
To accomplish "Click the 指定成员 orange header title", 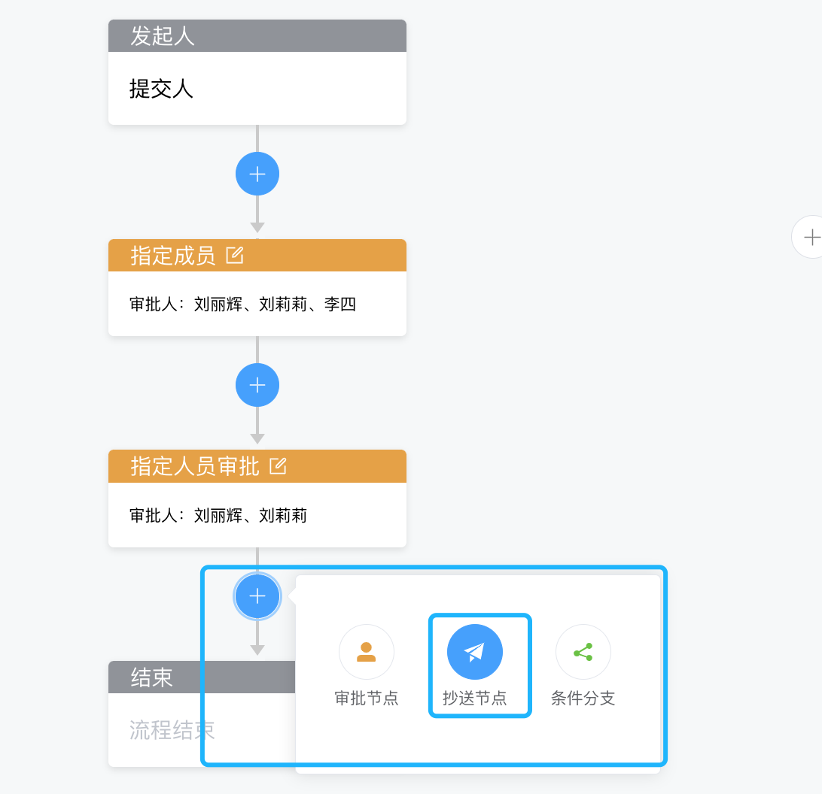I will tap(172, 256).
